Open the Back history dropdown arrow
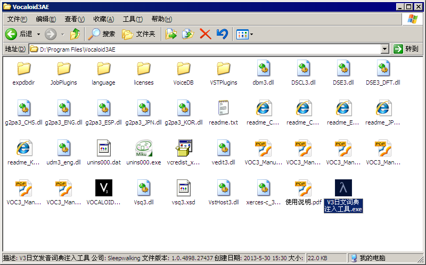The image size is (426, 265). coord(38,34)
